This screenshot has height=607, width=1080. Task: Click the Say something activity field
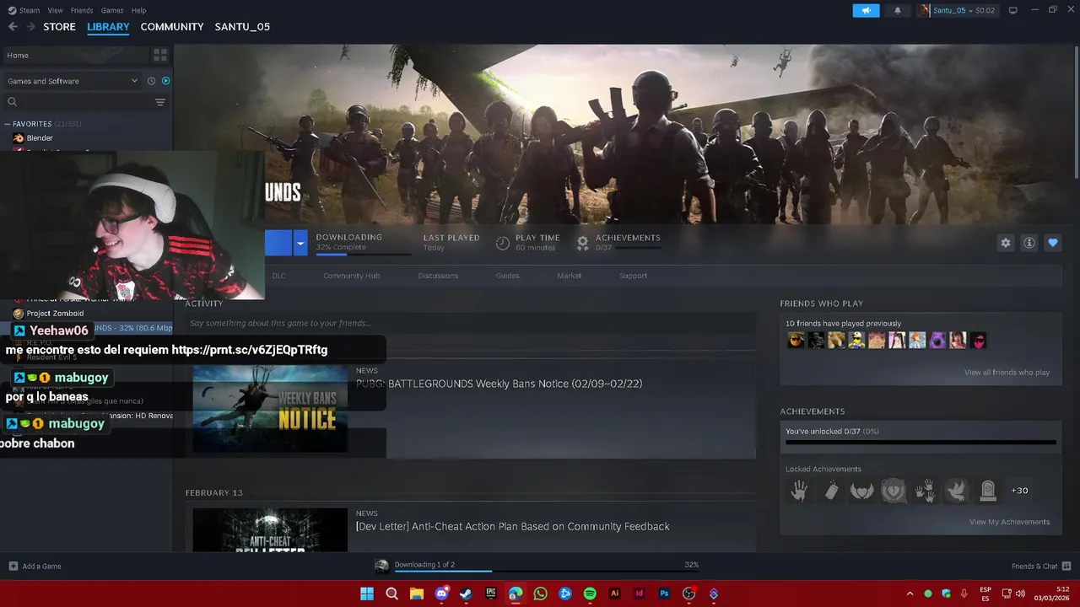click(x=470, y=323)
